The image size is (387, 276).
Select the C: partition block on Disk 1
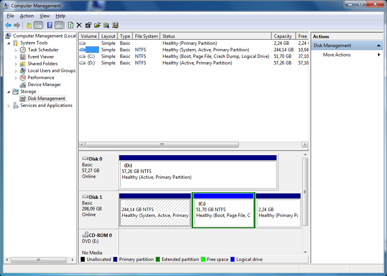223,212
